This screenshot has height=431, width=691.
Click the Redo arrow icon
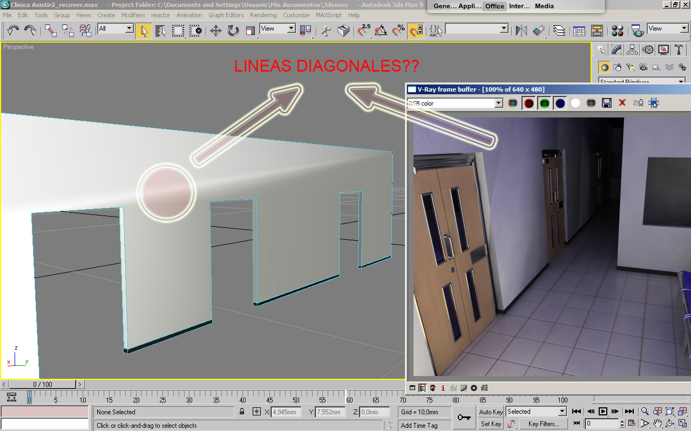pos(30,30)
